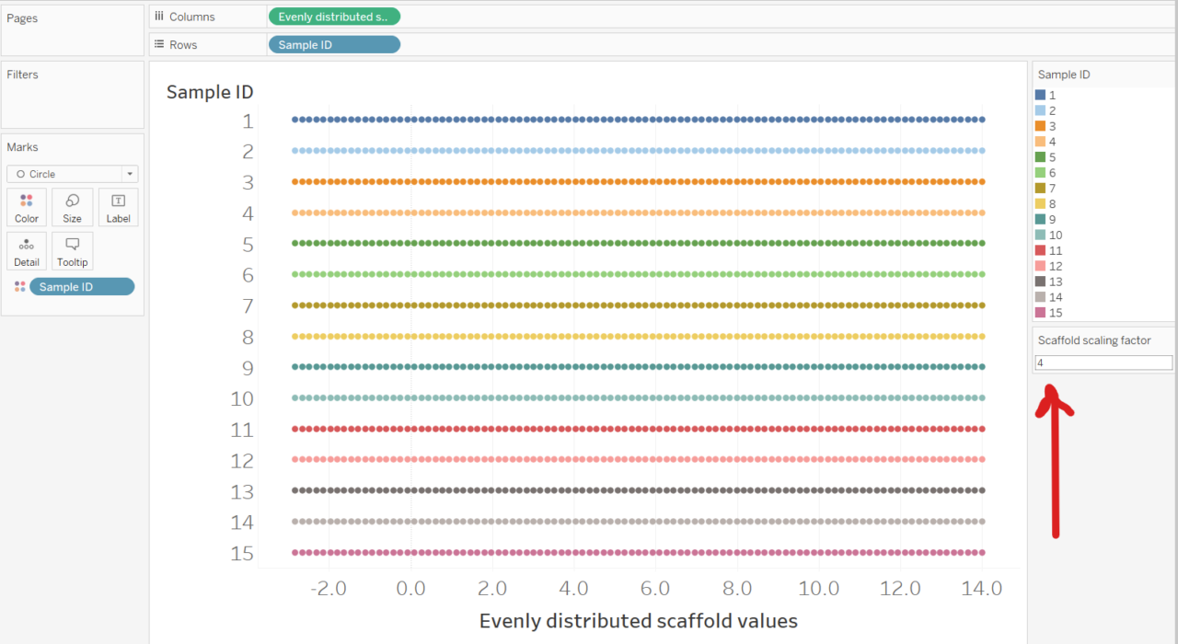The width and height of the screenshot is (1178, 644).
Task: Select row header 1 in the view
Action: pyautogui.click(x=248, y=121)
